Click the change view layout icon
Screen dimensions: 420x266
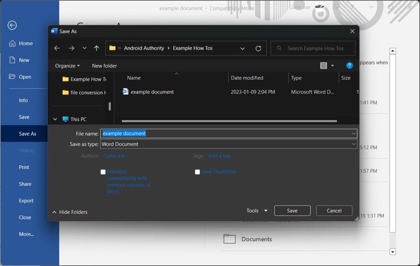pyautogui.click(x=323, y=66)
